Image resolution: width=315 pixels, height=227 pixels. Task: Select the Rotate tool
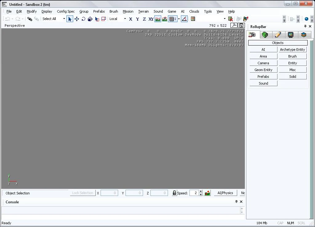[x=83, y=19]
